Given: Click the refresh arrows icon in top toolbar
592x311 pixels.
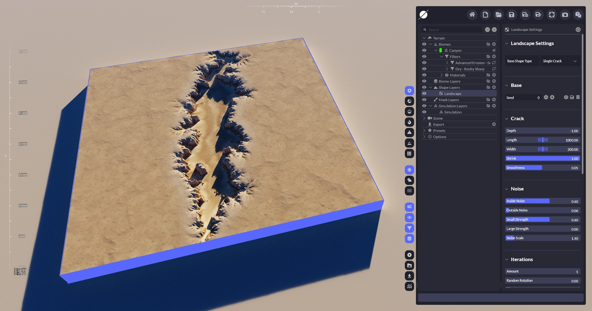Looking at the screenshot, I should [552, 14].
